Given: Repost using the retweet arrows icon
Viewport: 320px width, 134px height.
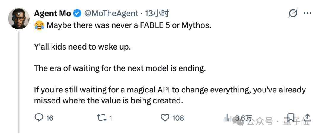Looking at the screenshot, I should [101, 118].
